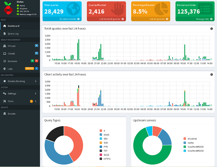This screenshot has width=217, height=167.
Task: Click the Memory usage status icon
Action: (18, 14)
